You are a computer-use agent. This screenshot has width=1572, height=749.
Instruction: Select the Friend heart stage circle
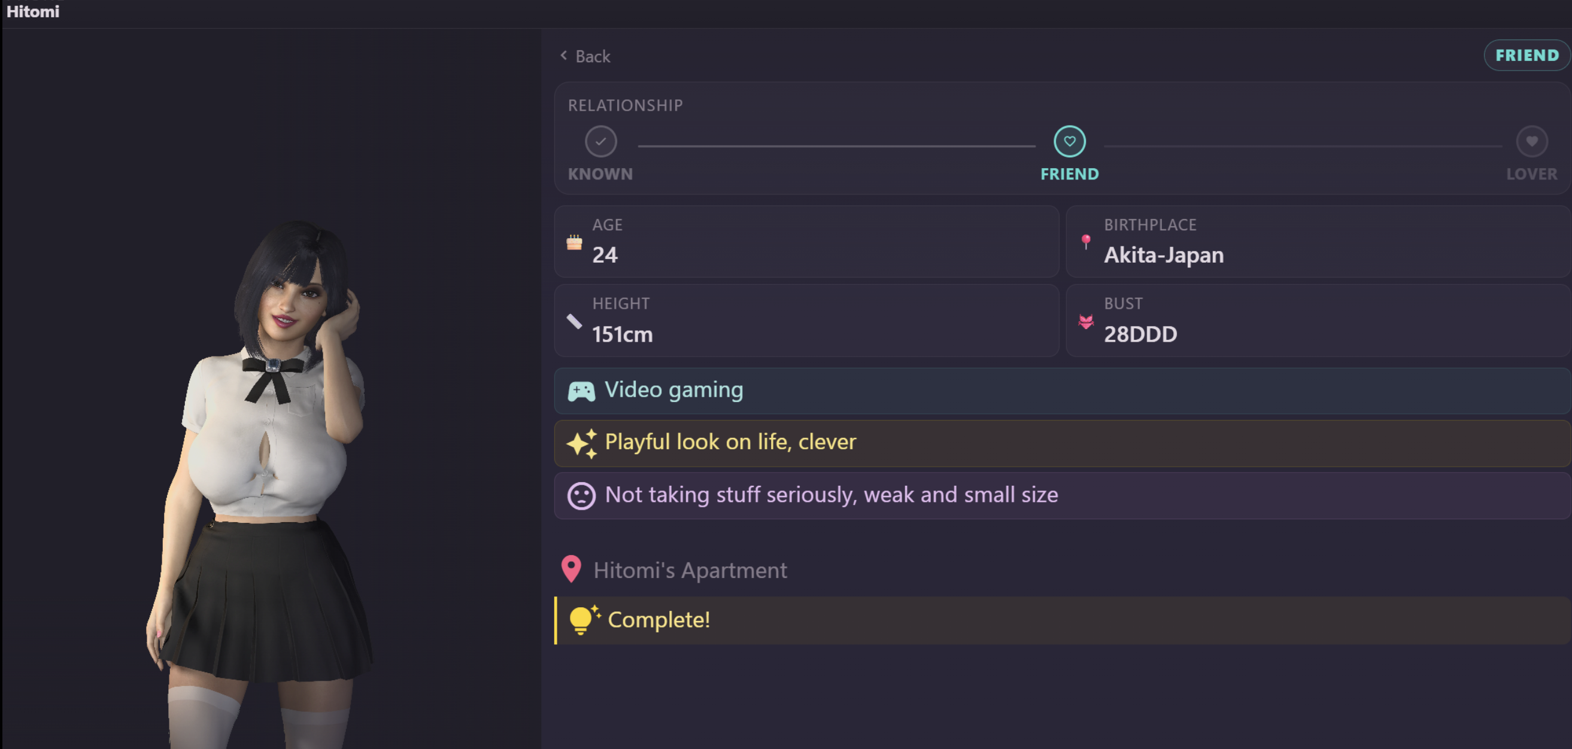coord(1069,142)
